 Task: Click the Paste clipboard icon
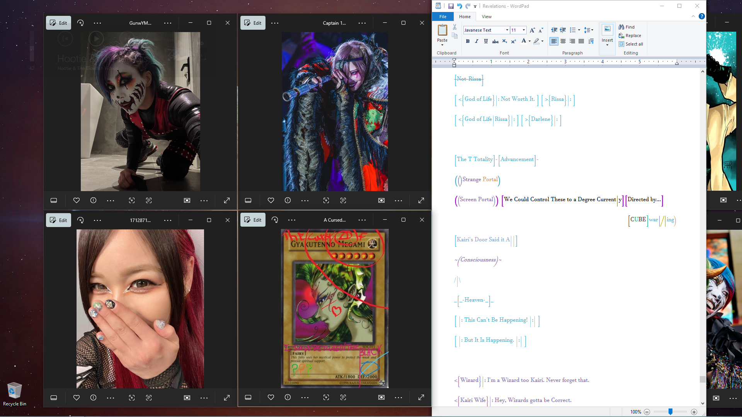[442, 30]
